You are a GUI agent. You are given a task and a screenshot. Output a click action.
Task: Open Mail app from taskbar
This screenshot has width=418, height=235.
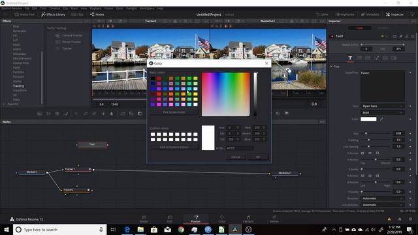pos(167,229)
